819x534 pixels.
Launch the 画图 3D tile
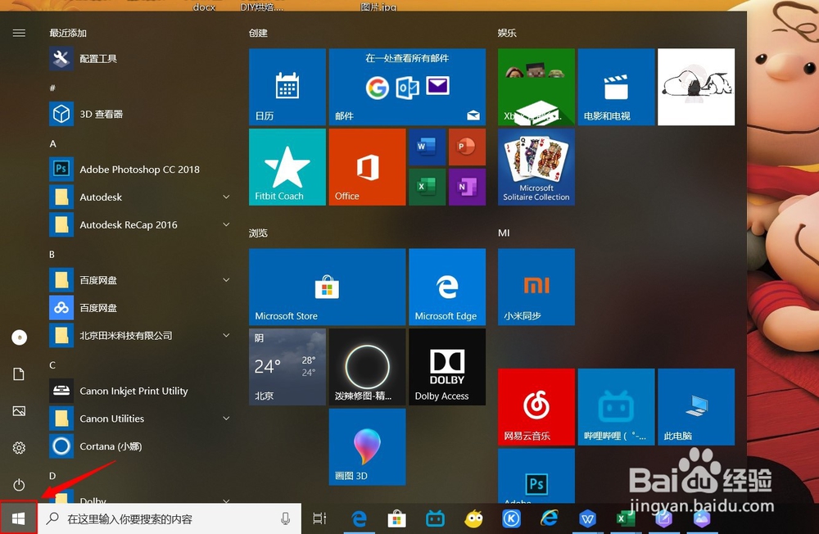[367, 446]
